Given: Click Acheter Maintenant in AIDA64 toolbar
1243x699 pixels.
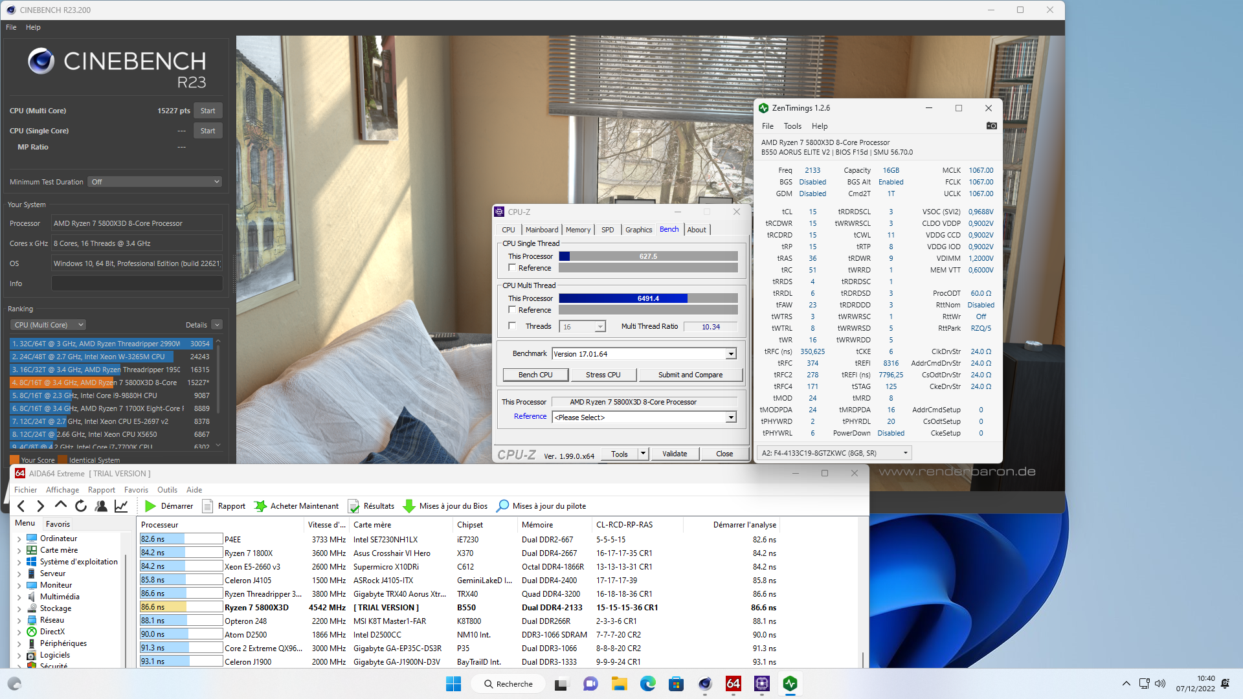Looking at the screenshot, I should coord(297,506).
